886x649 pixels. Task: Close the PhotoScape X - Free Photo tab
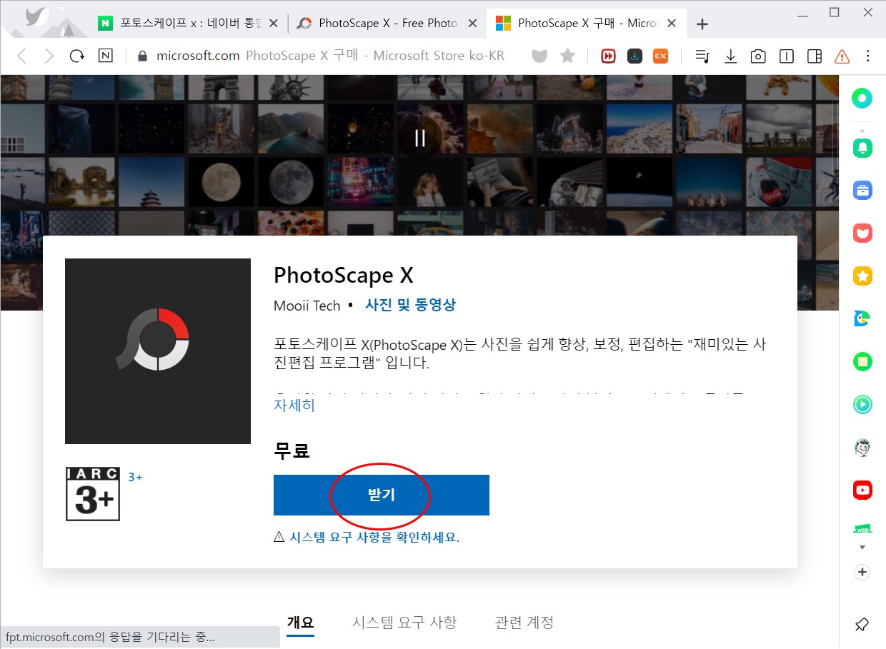pos(472,24)
